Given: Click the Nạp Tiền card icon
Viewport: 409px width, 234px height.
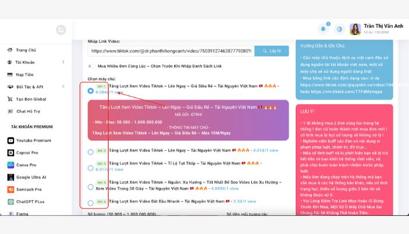Looking at the screenshot, I should click(x=10, y=74).
